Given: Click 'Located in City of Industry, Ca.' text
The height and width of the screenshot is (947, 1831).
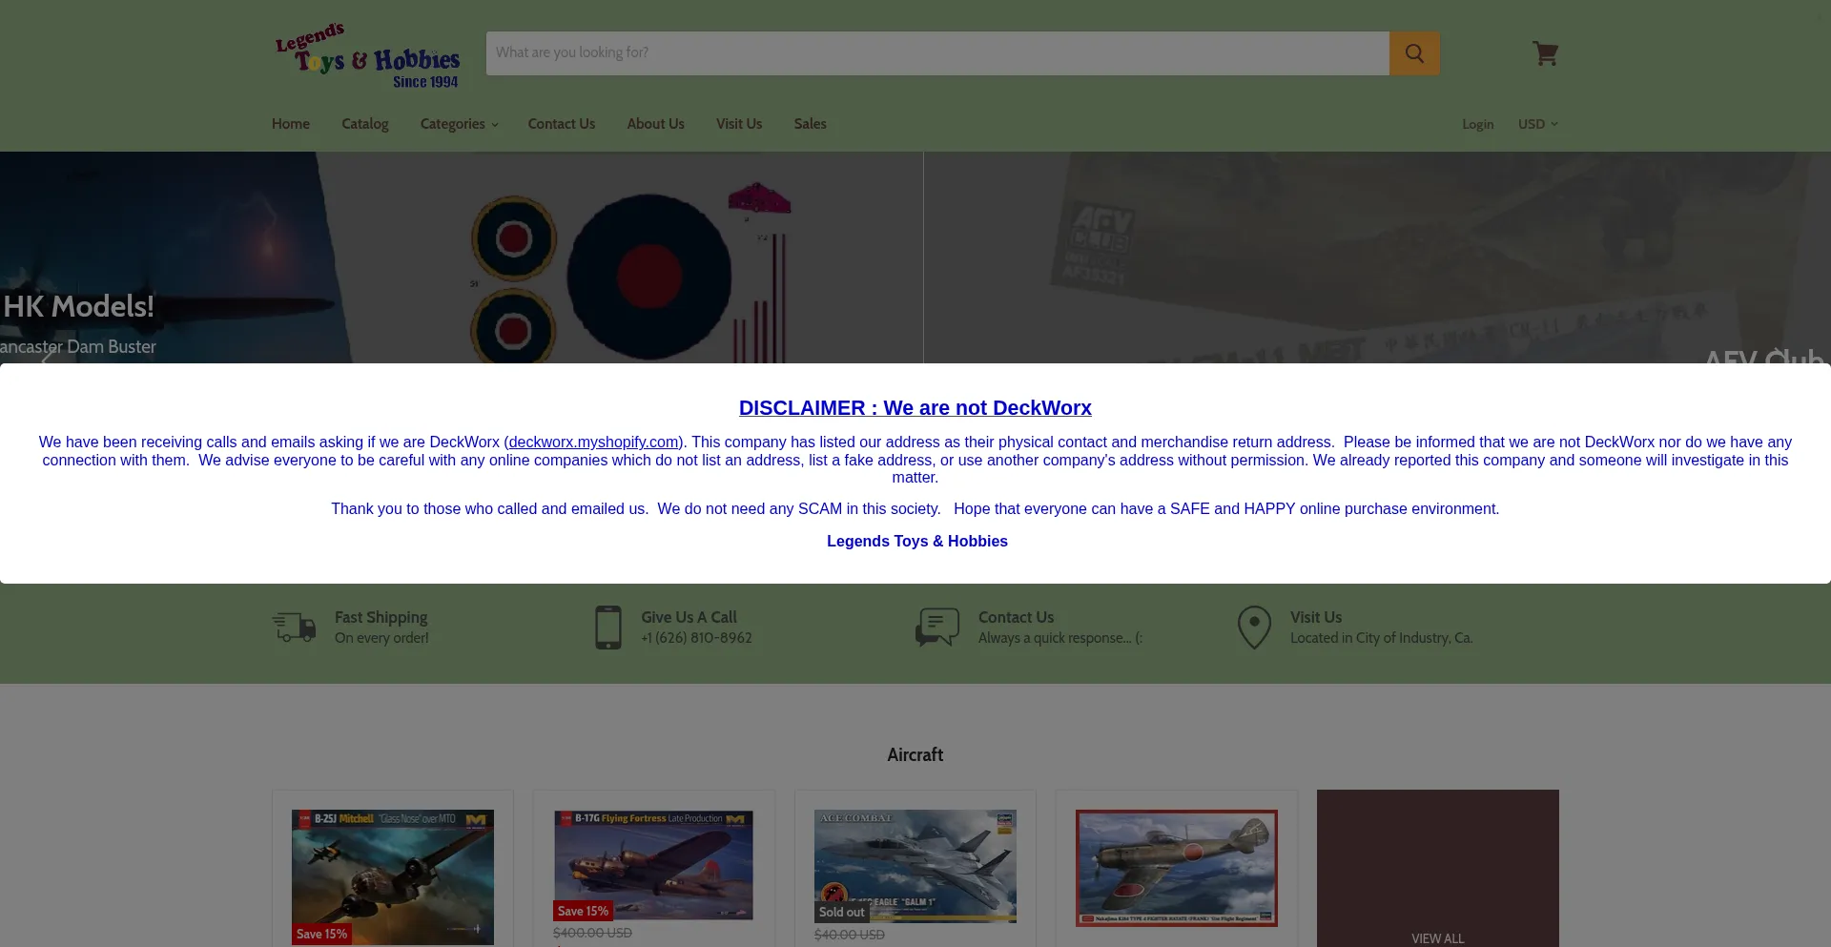Looking at the screenshot, I should pos(1382,638).
